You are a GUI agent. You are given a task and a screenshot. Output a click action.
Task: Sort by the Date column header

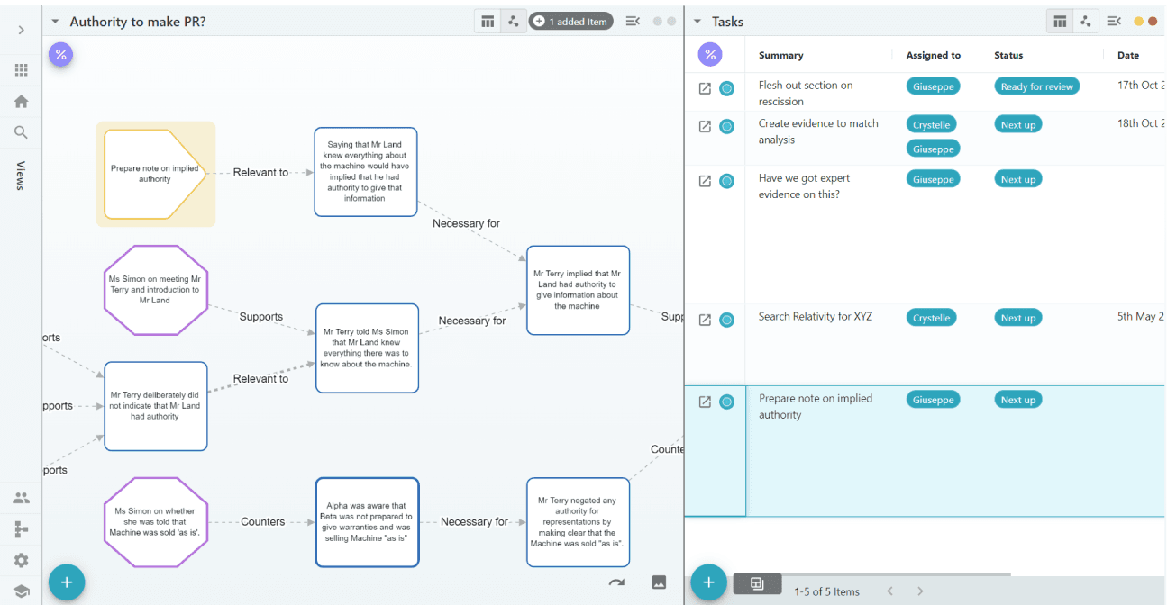(1128, 56)
